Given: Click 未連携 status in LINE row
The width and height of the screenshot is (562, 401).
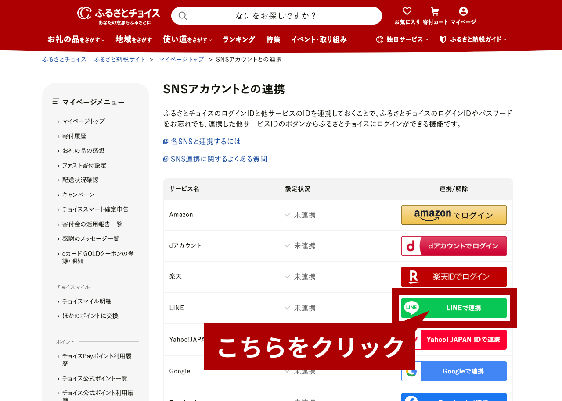Looking at the screenshot, I should (x=300, y=308).
